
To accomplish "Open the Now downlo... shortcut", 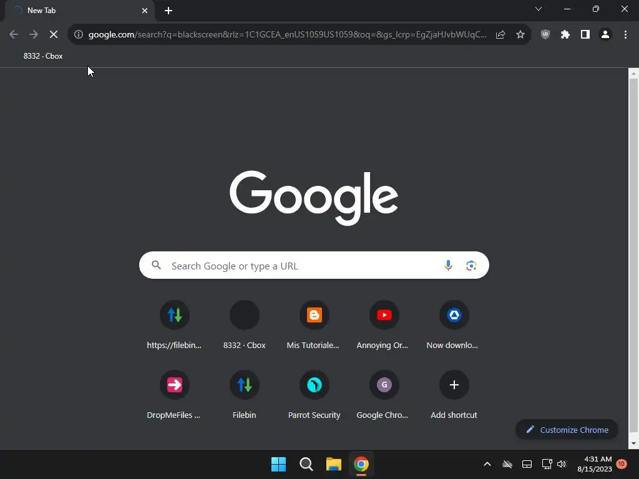I will tap(454, 326).
